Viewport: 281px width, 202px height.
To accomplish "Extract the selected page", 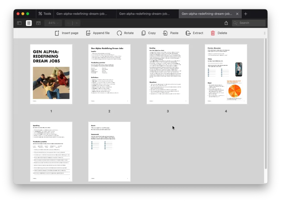I will (x=195, y=33).
